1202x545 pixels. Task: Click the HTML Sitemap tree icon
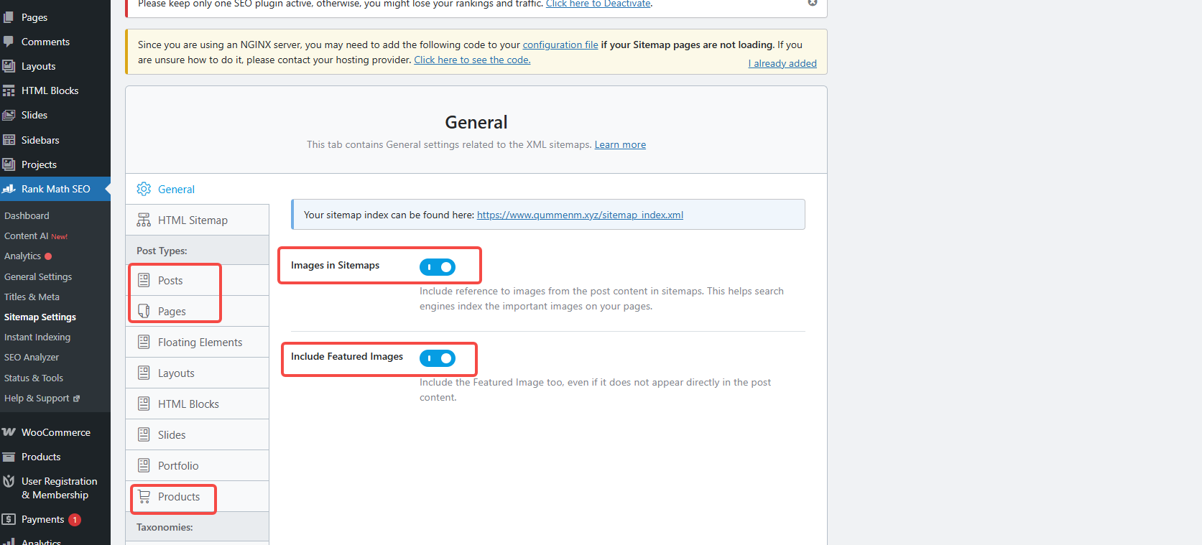click(x=144, y=220)
